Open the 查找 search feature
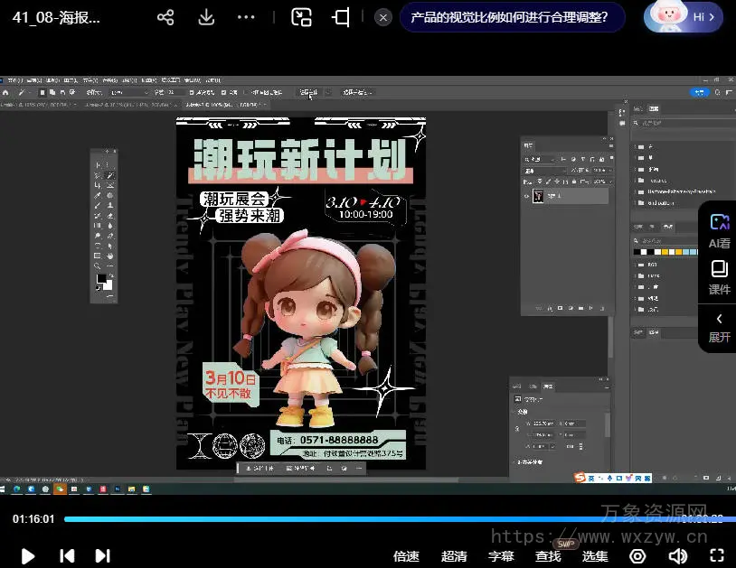736x568 pixels. (x=548, y=556)
